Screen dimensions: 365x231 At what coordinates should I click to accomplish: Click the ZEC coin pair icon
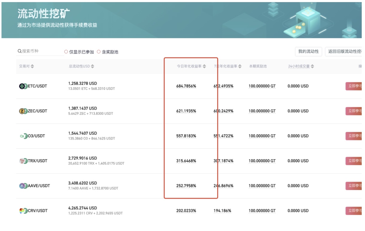click(23, 111)
